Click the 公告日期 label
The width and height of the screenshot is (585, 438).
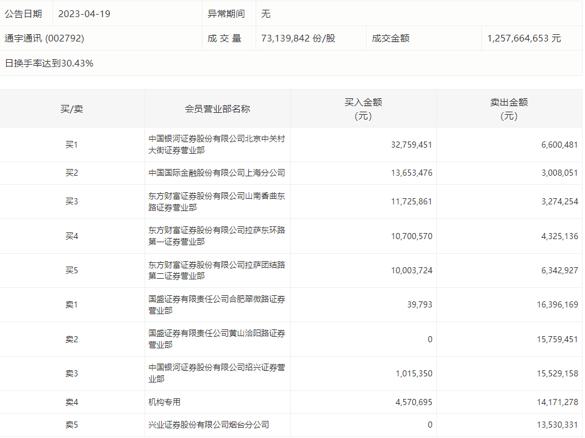(23, 14)
